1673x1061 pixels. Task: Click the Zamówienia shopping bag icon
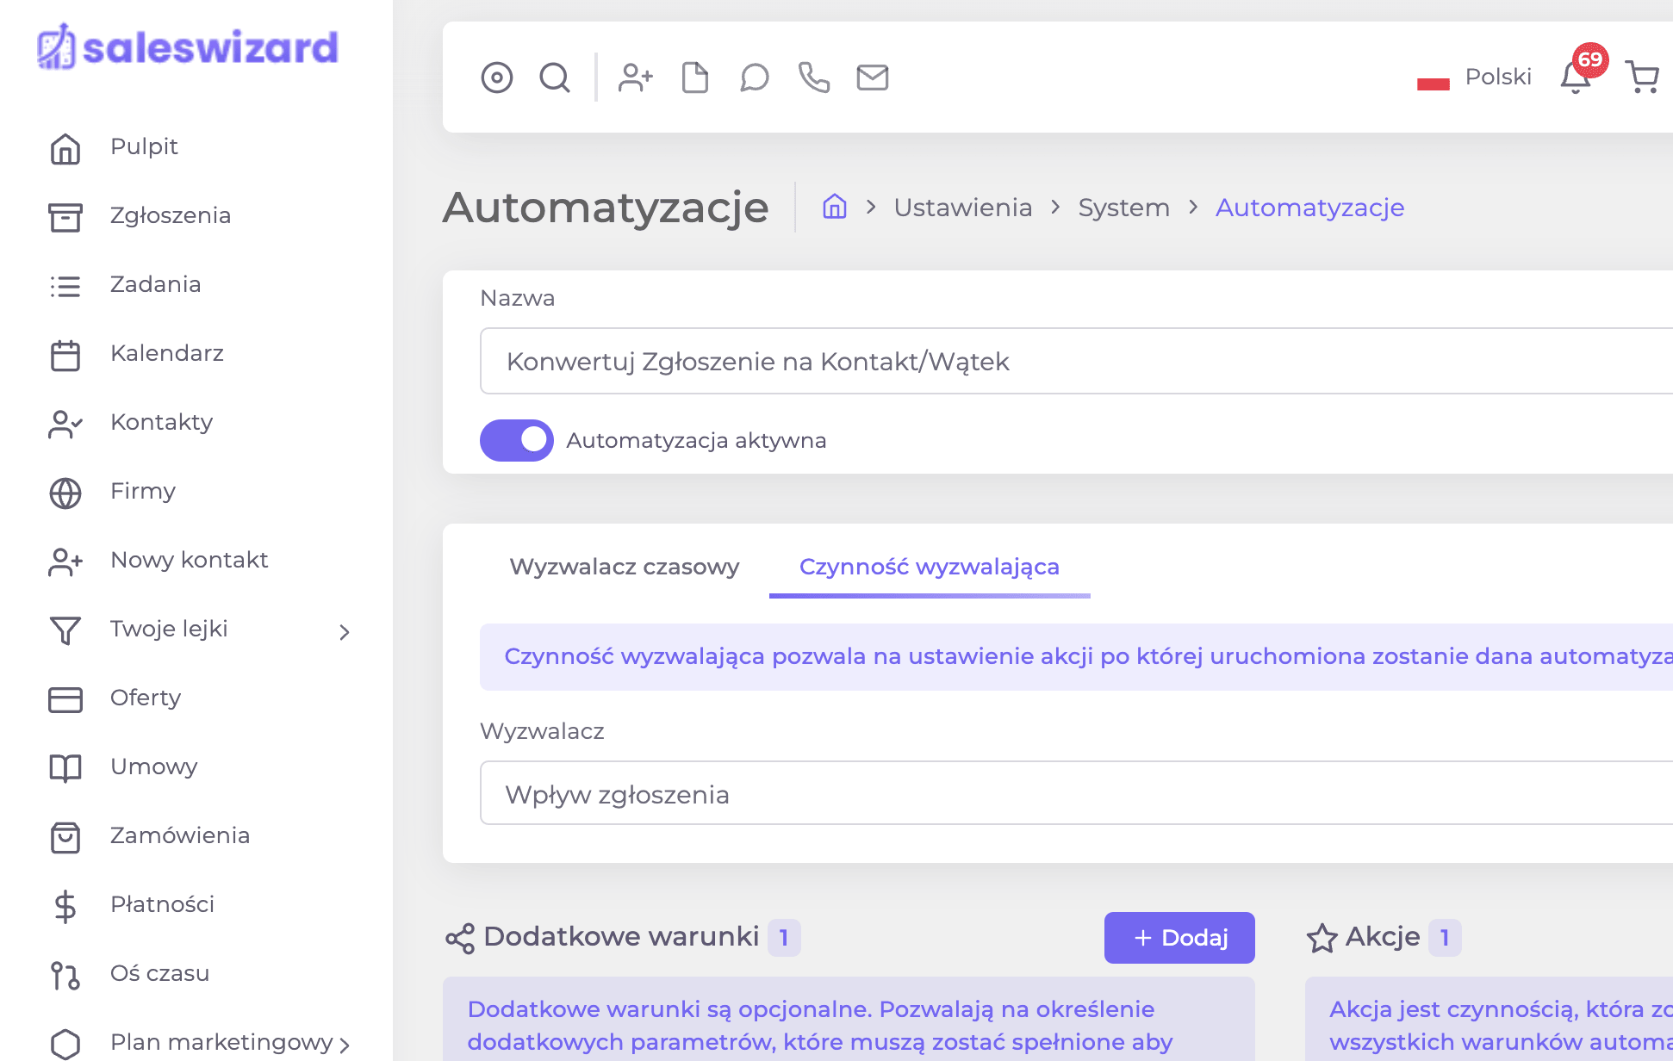(65, 837)
